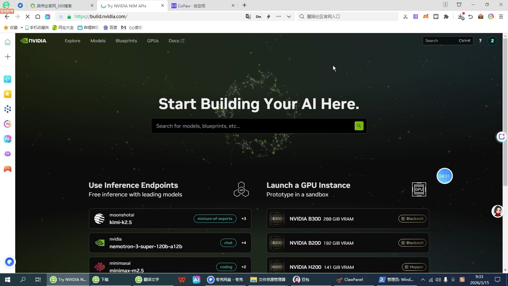Open the browser extensions puzzle icon
The width and height of the screenshot is (508, 286).
click(446, 17)
